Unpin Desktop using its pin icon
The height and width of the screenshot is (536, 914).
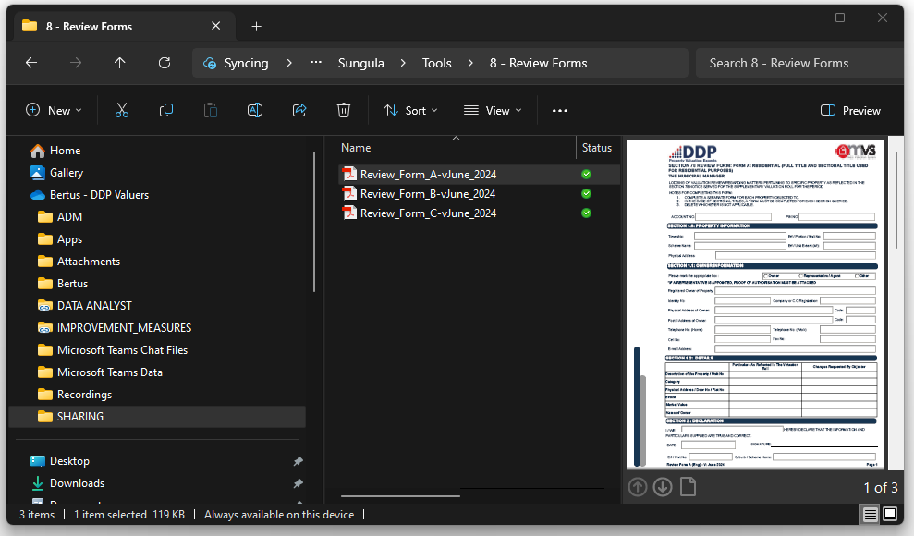click(298, 461)
